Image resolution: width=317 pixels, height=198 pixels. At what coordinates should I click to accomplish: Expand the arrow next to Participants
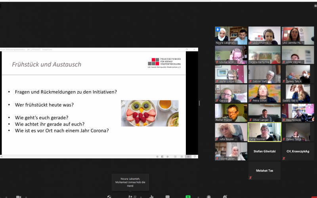tap(141, 197)
